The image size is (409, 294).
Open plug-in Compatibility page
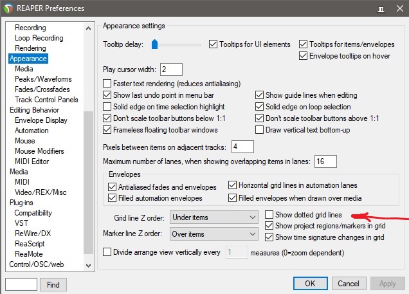coord(33,213)
